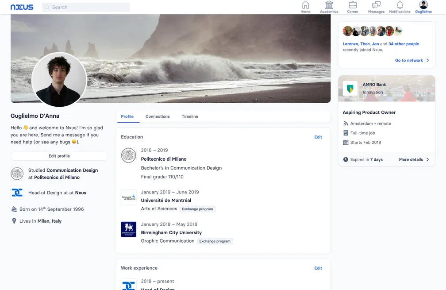Open Guglielmo's avatar icon in the nav bar

(423, 5)
